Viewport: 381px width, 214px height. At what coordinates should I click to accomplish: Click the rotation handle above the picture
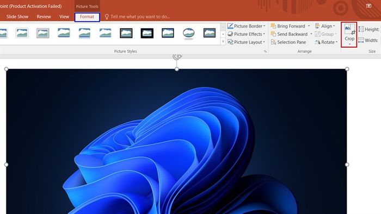177,56
